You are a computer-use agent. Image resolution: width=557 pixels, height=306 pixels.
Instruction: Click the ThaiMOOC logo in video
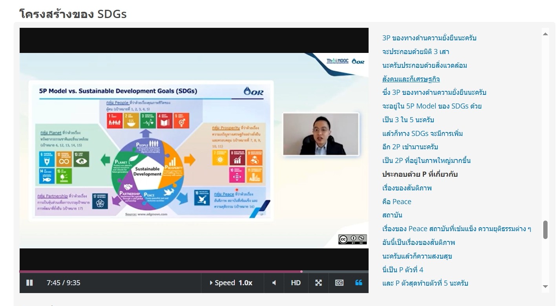pyautogui.click(x=338, y=61)
